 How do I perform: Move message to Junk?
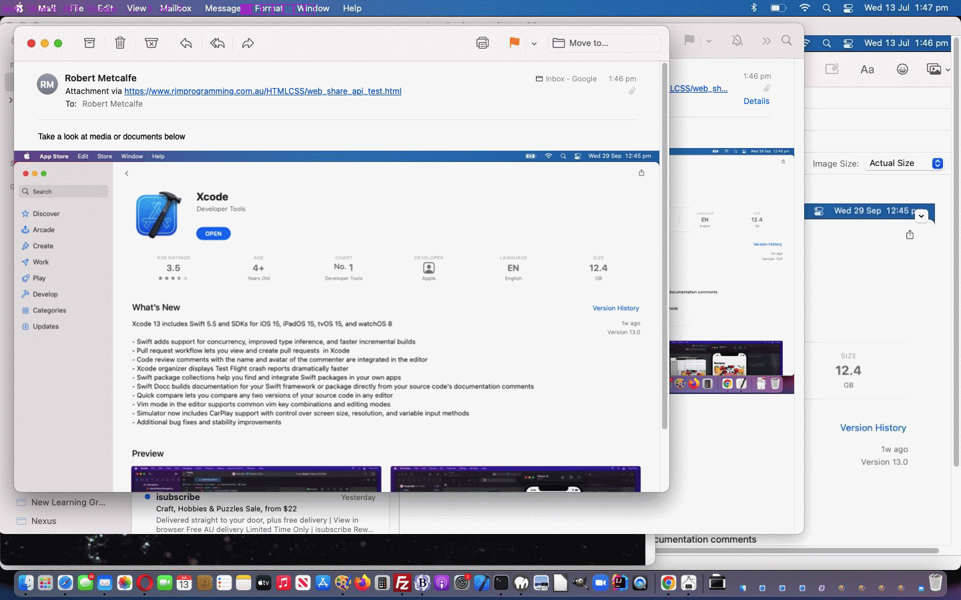coord(151,43)
